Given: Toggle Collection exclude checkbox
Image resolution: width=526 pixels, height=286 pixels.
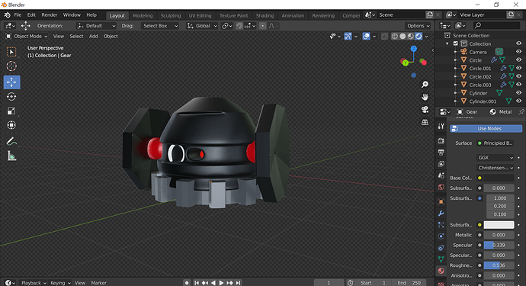Looking at the screenshot, I should click(x=456, y=43).
